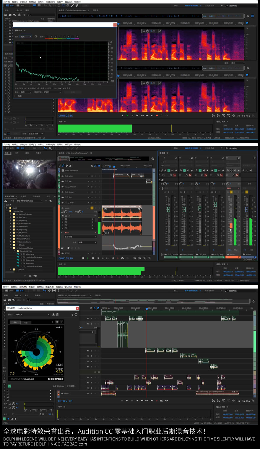Toggle green effect power button below Loudness Radar
260x449 pixels.
[9, 386]
